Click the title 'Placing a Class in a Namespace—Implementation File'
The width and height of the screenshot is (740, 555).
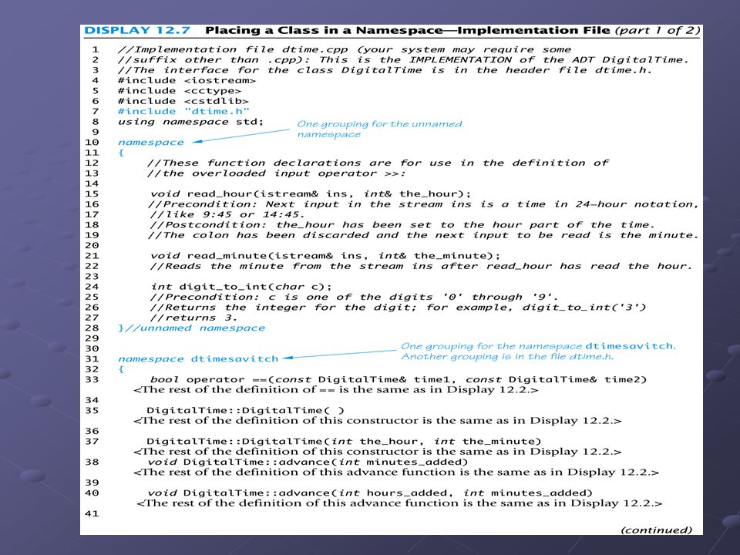(408, 31)
